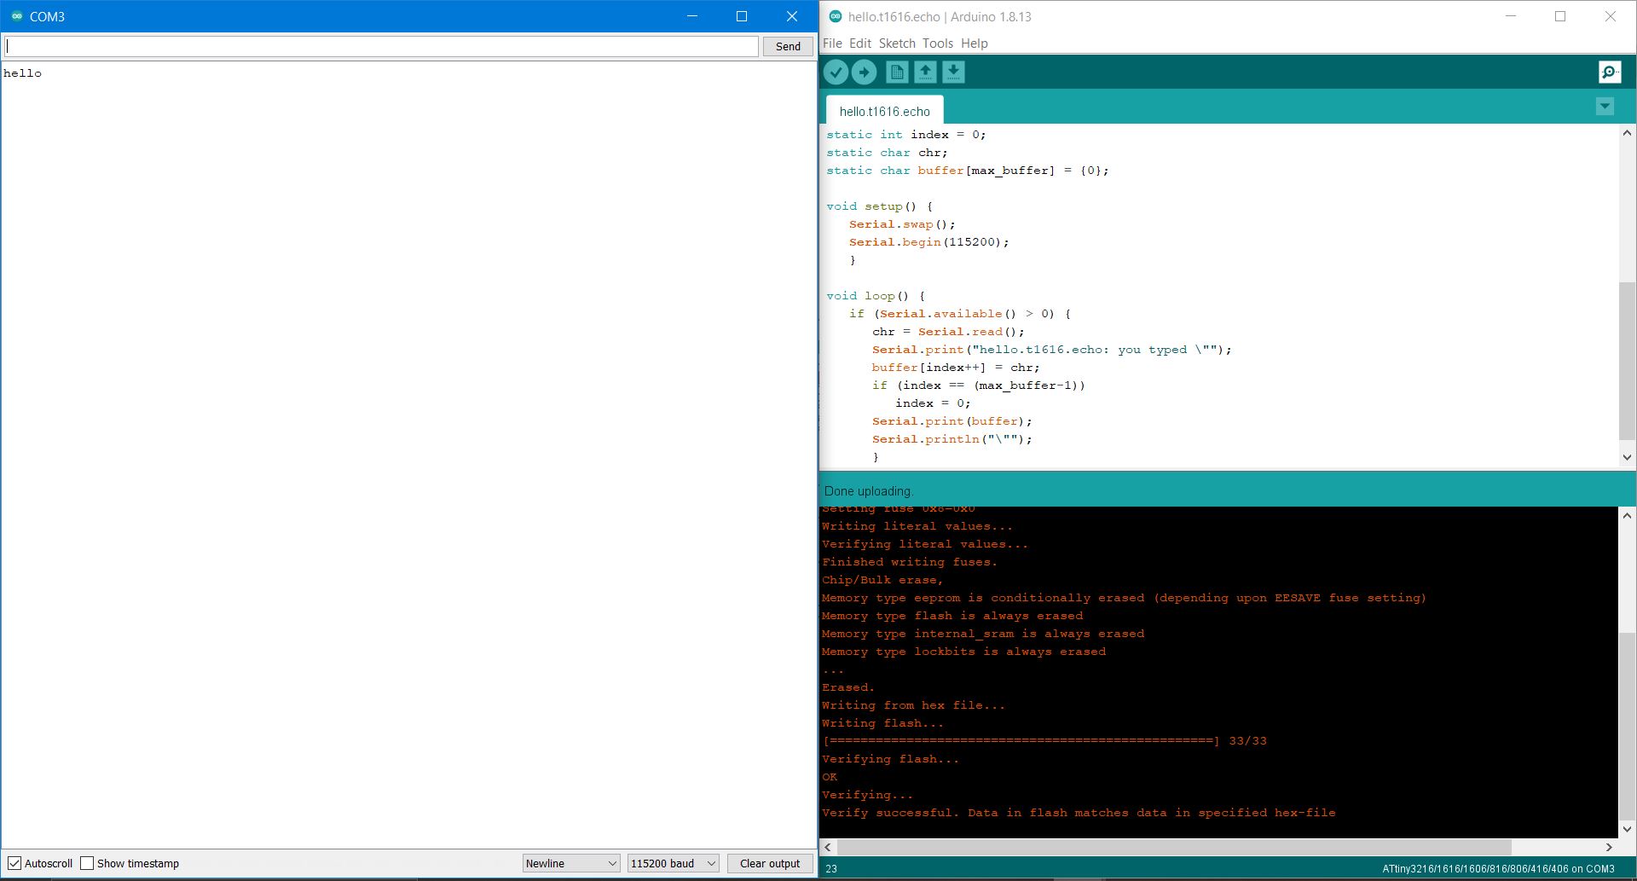Click the 'Serial.swap();' code line
Screen dimensions: 1637x881
[902, 224]
